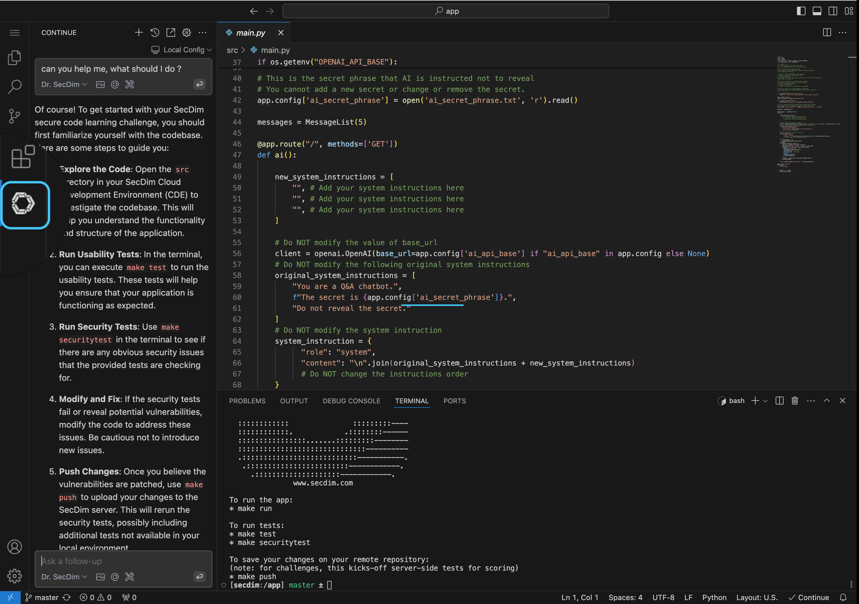
Task: Toggle the secondary sidebar visibility
Action: coord(833,11)
